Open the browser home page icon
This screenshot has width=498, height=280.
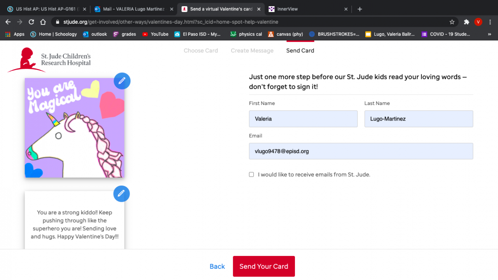pos(43,22)
